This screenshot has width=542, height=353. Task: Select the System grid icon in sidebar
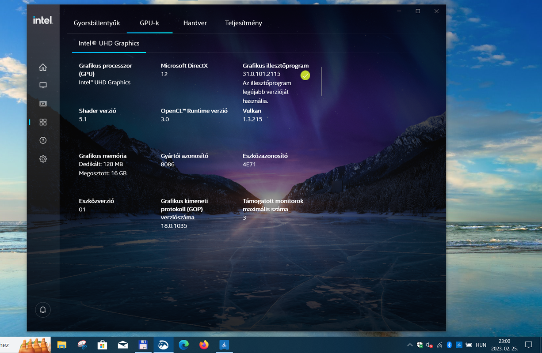[43, 122]
